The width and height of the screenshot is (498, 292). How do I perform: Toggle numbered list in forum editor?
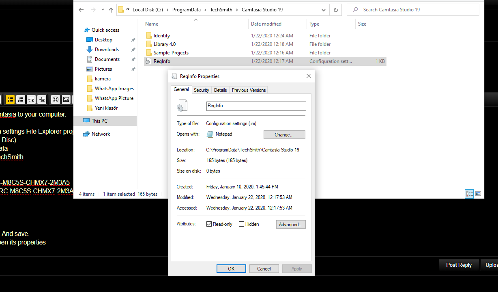point(21,99)
